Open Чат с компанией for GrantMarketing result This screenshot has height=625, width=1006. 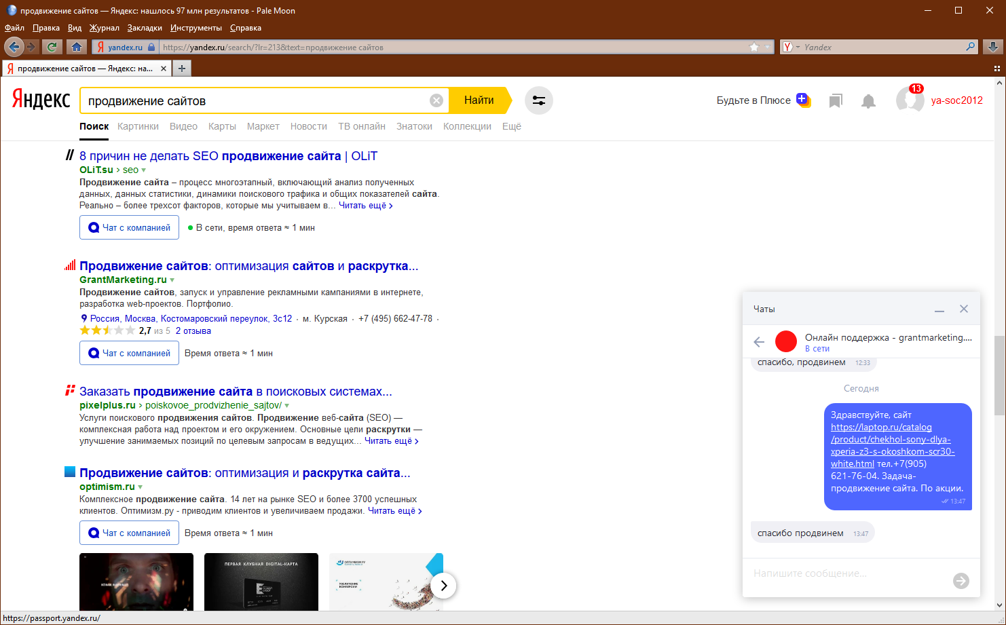pos(129,353)
